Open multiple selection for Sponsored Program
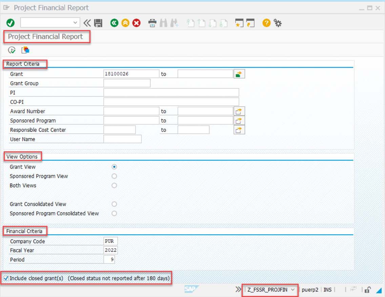Image resolution: width=385 pixels, height=297 pixels. pyautogui.click(x=239, y=121)
